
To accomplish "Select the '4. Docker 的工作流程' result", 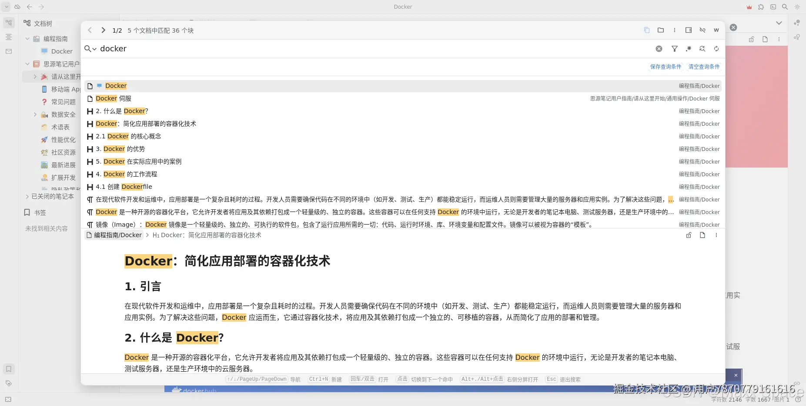I will [x=403, y=174].
